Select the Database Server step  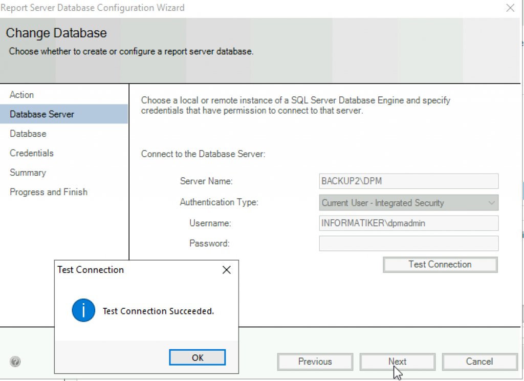click(64, 114)
